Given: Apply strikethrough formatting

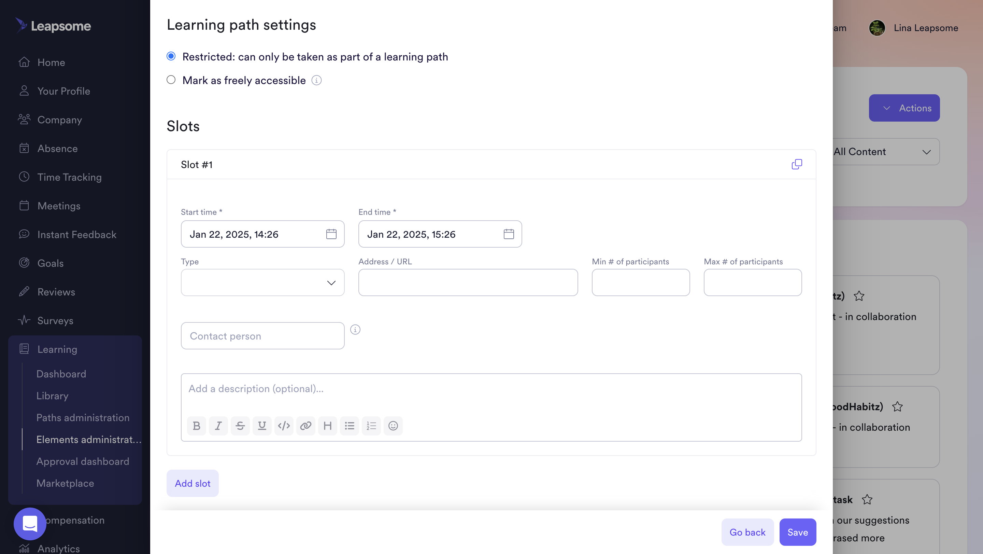Looking at the screenshot, I should 240,426.
